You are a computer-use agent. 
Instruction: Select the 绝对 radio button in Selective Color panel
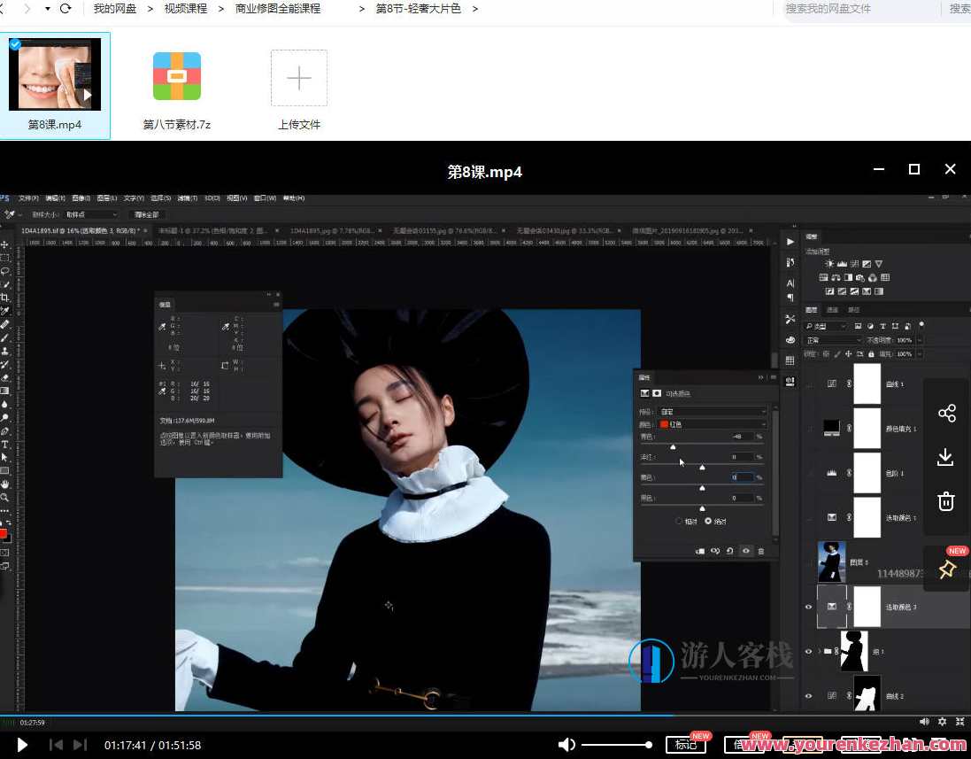pyautogui.click(x=708, y=522)
